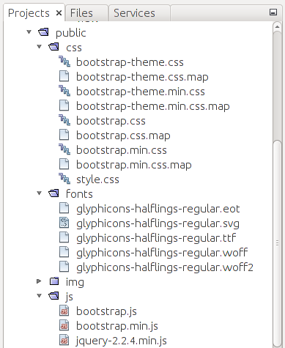
Task: Click the style.css file icon
Action: pyautogui.click(x=64, y=179)
